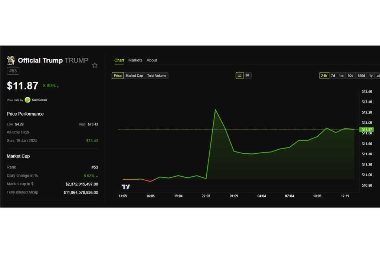
Task: Click the green all-time high $73.43 value
Action: [92, 141]
